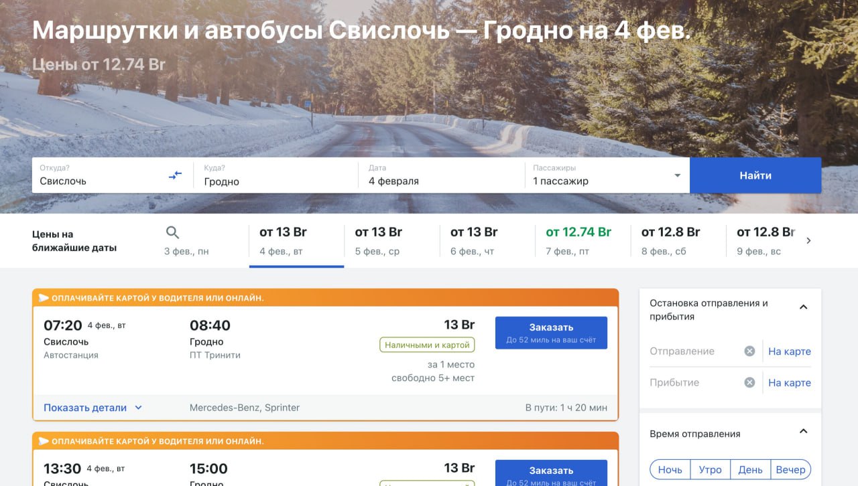Clear the Отправление stop filter field
The image size is (858, 486).
749,351
